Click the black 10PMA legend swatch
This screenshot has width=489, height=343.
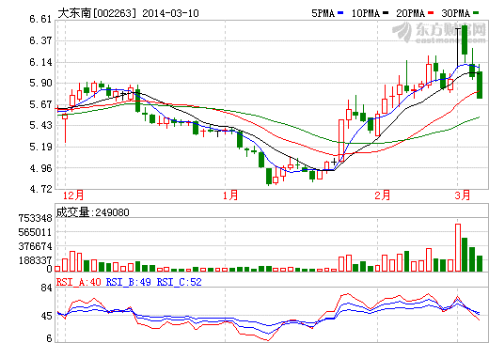386,13
